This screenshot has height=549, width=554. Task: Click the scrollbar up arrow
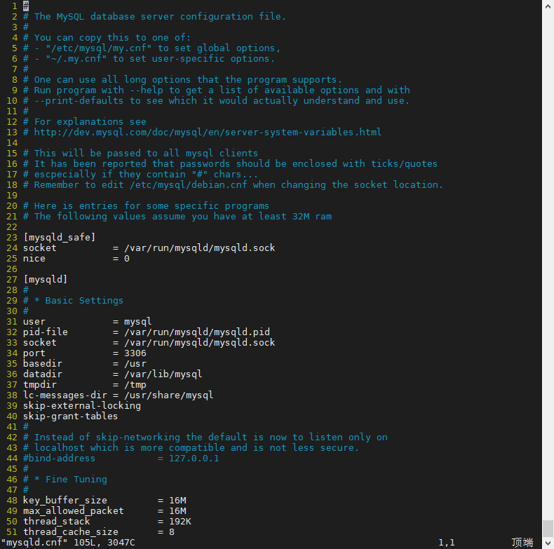[x=548, y=6]
